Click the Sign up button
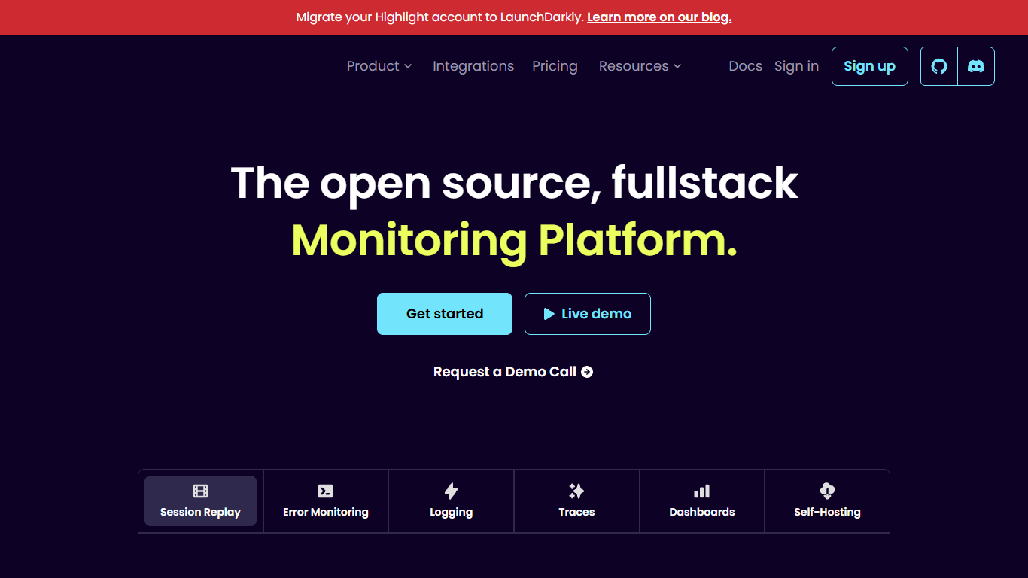Viewport: 1028px width, 578px height. pyautogui.click(x=870, y=66)
